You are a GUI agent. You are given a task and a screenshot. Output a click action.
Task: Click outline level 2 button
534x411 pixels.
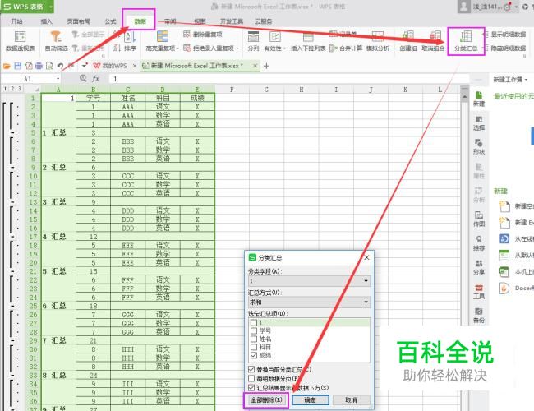point(12,89)
